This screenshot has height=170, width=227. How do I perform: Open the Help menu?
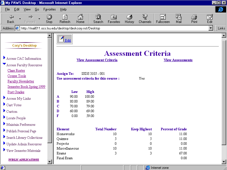[63, 9]
